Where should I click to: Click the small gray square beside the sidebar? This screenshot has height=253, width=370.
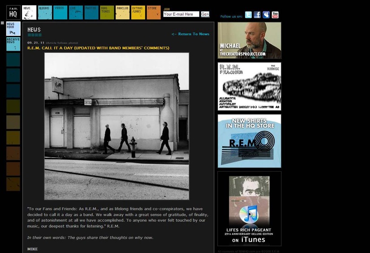tap(2, 23)
